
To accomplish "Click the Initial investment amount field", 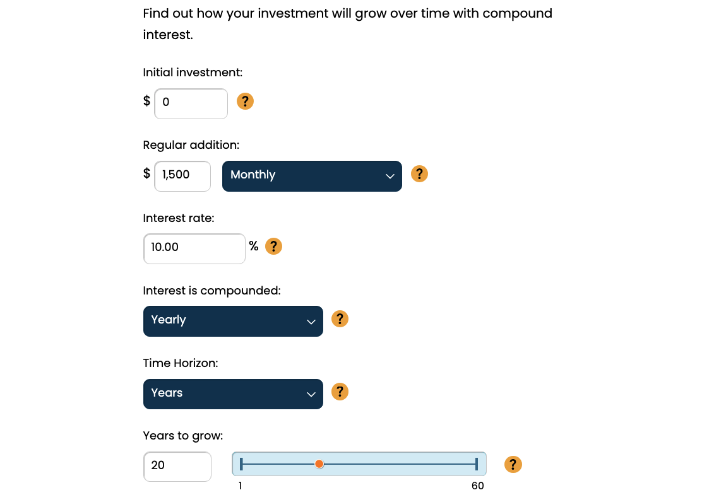I will (x=191, y=103).
